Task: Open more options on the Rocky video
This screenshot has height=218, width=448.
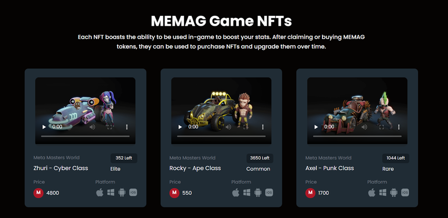Action: point(262,127)
